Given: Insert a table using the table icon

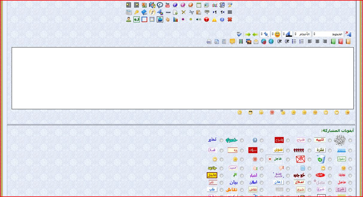Looking at the screenshot, I should (199, 5).
